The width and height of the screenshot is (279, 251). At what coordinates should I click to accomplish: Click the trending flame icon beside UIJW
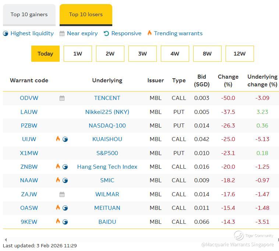pos(58,139)
